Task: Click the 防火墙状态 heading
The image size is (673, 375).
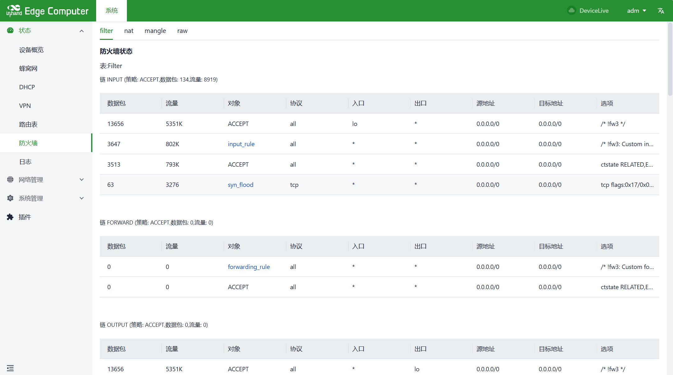Action: (116, 51)
